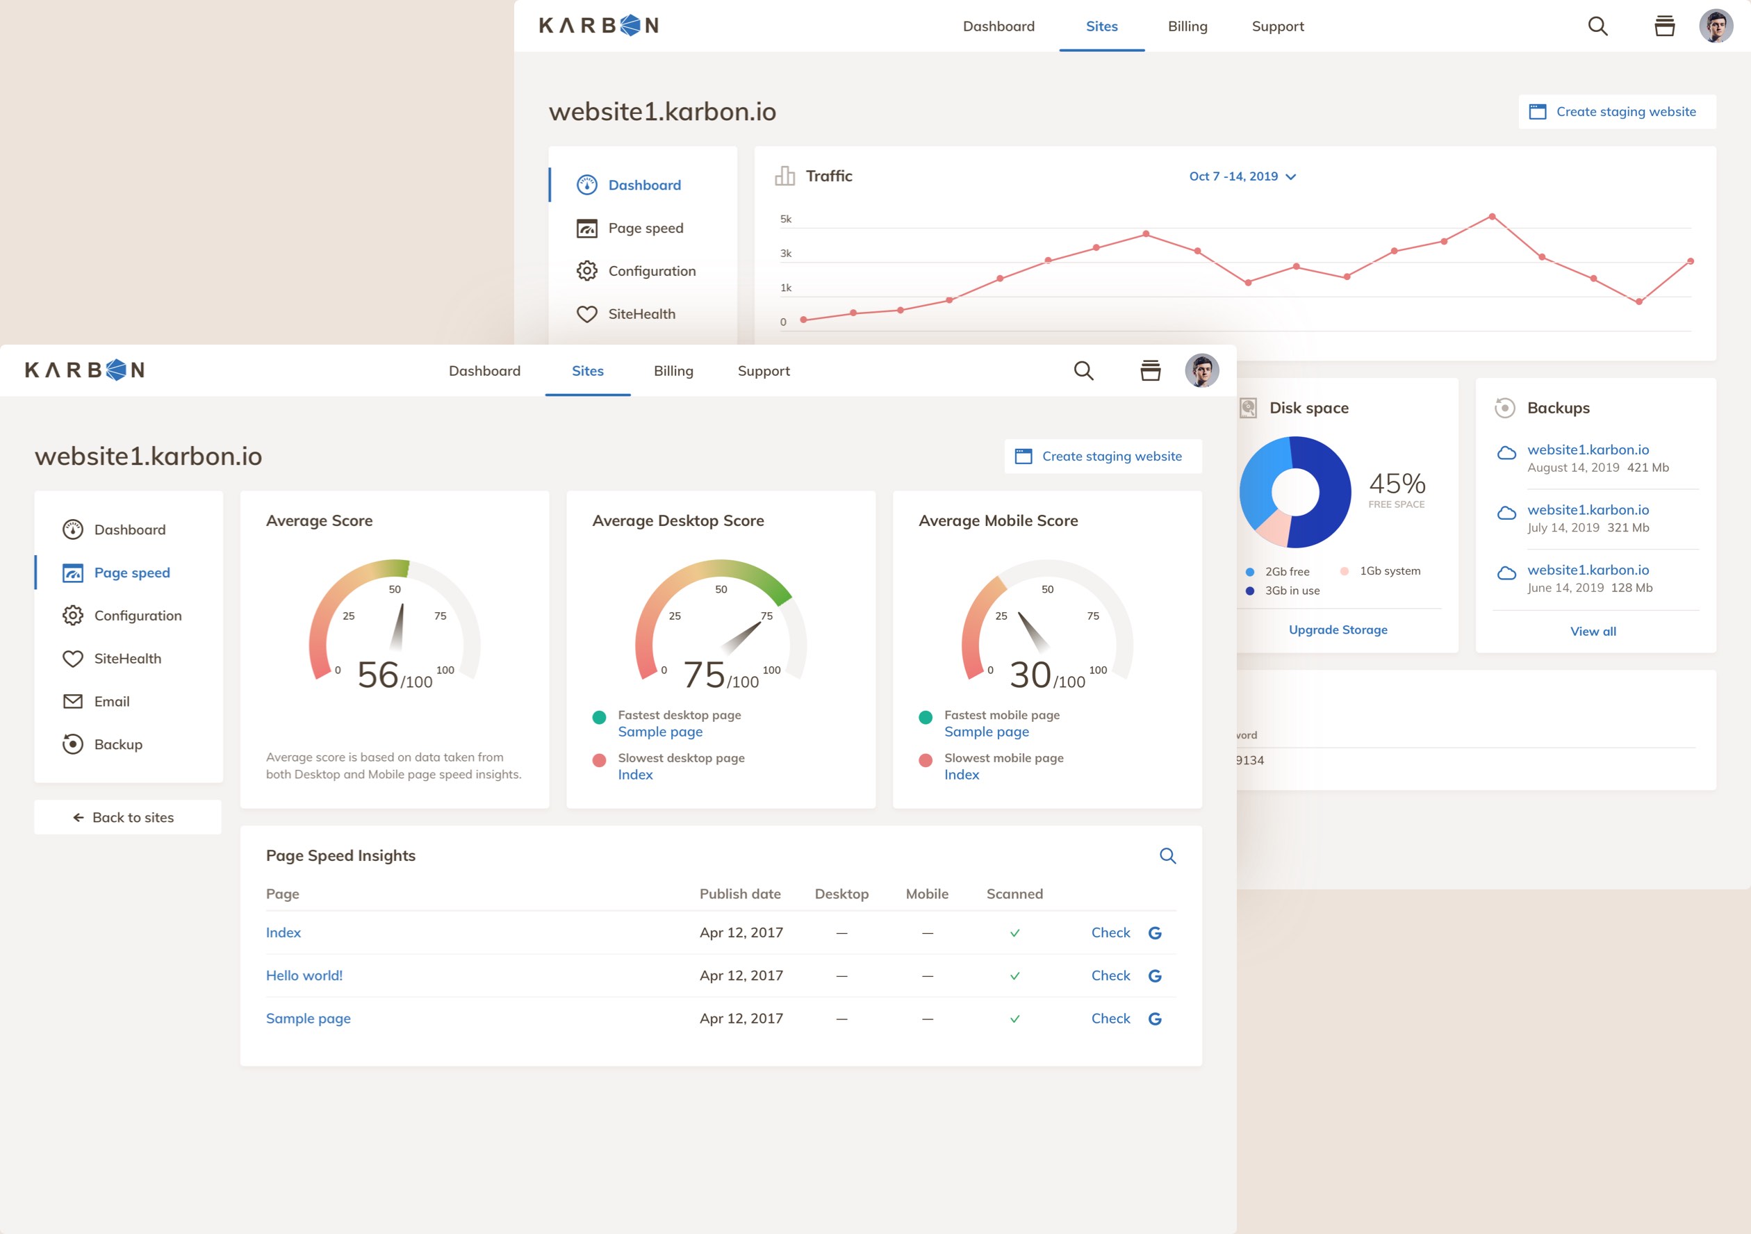Switch to the Billing tab
1751x1234 pixels.
click(673, 370)
